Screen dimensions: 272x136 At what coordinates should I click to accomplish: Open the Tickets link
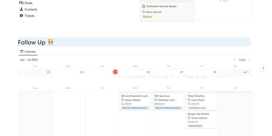pyautogui.click(x=29, y=16)
